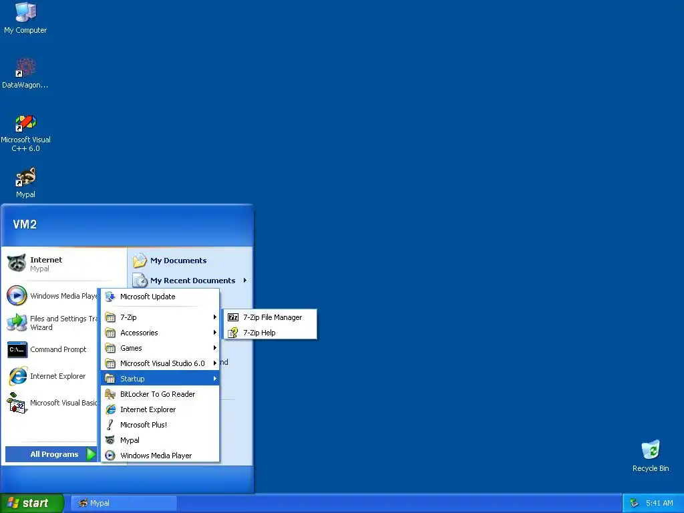
Task: Open Files and Settings Transfer Wizard
Action: [x=51, y=323]
